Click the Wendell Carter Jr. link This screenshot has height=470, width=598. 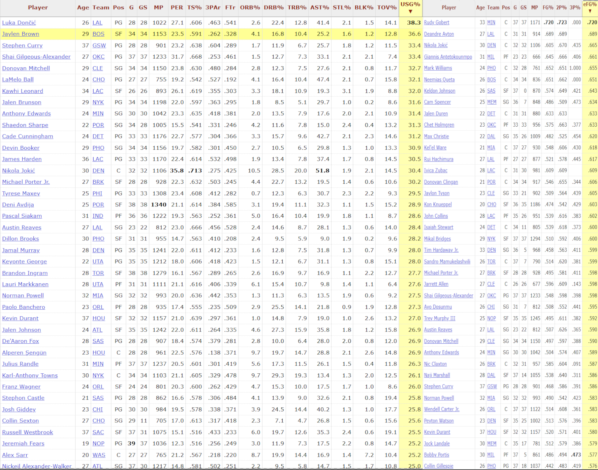click(x=441, y=409)
